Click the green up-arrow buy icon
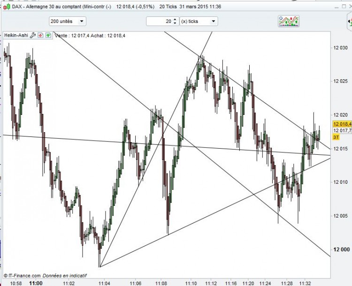Screen dimensions: 352x286 click(x=48, y=35)
